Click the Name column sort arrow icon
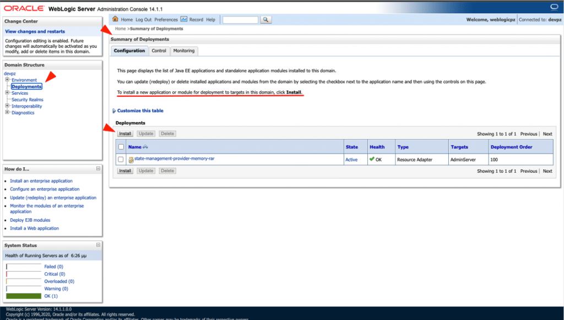The width and height of the screenshot is (564, 320). (x=145, y=147)
